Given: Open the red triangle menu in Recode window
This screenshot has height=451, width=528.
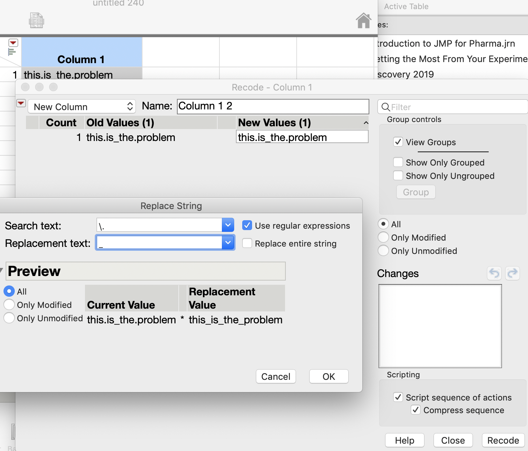Looking at the screenshot, I should click(21, 103).
